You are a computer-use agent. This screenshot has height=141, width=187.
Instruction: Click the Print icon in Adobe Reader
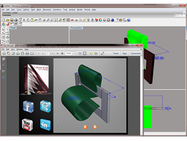pyautogui.click(x=27, y=53)
